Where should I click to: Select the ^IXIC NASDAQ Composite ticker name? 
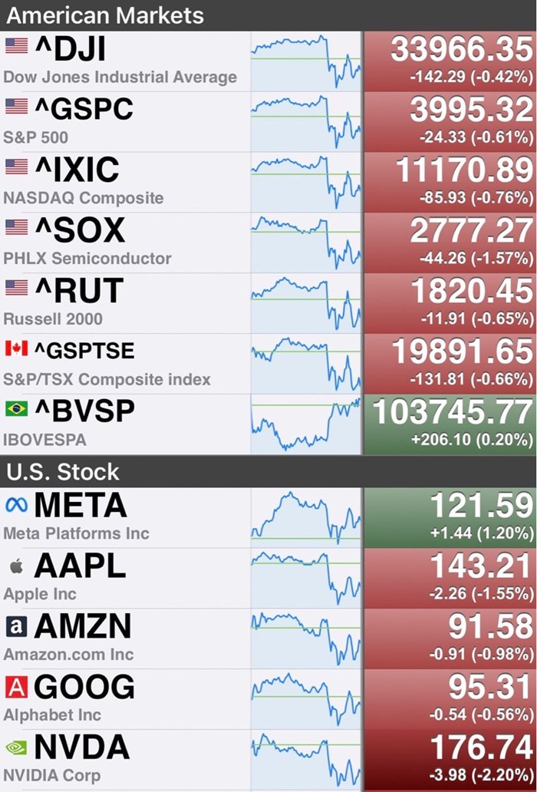click(x=77, y=170)
